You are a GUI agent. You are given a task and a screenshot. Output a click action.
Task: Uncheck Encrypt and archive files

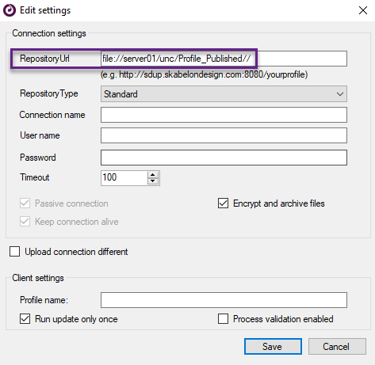[223, 203]
